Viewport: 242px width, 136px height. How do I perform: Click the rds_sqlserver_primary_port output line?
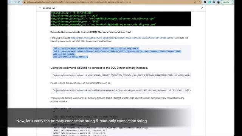[74, 16]
